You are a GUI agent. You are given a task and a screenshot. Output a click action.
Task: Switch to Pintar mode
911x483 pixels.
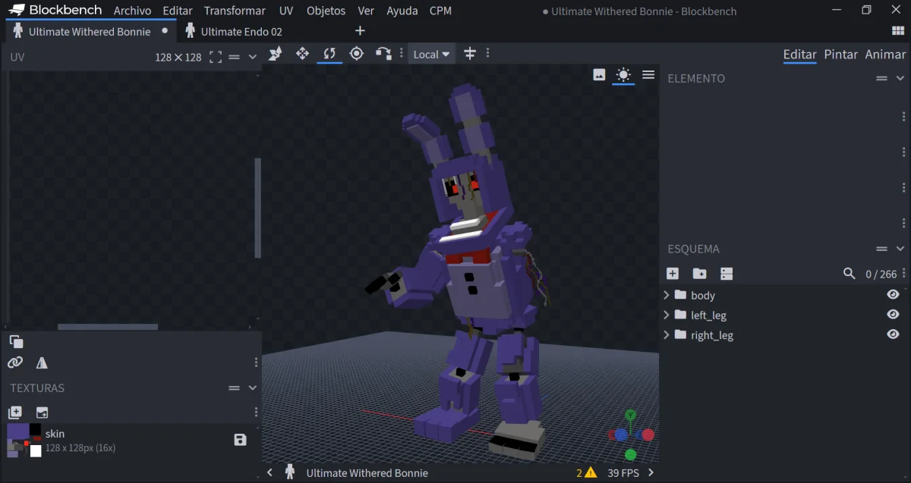click(x=840, y=55)
